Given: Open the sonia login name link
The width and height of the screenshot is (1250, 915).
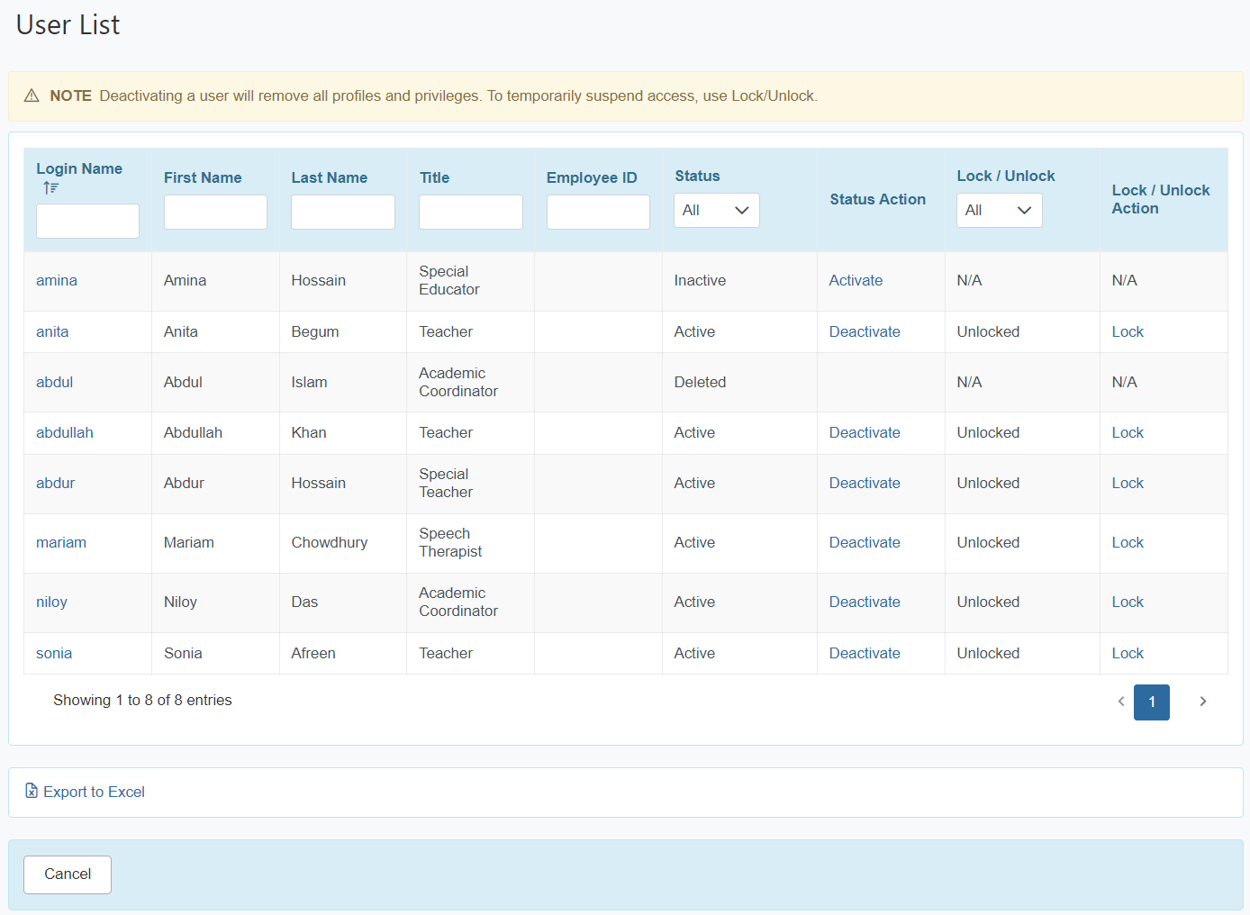Looking at the screenshot, I should point(54,653).
